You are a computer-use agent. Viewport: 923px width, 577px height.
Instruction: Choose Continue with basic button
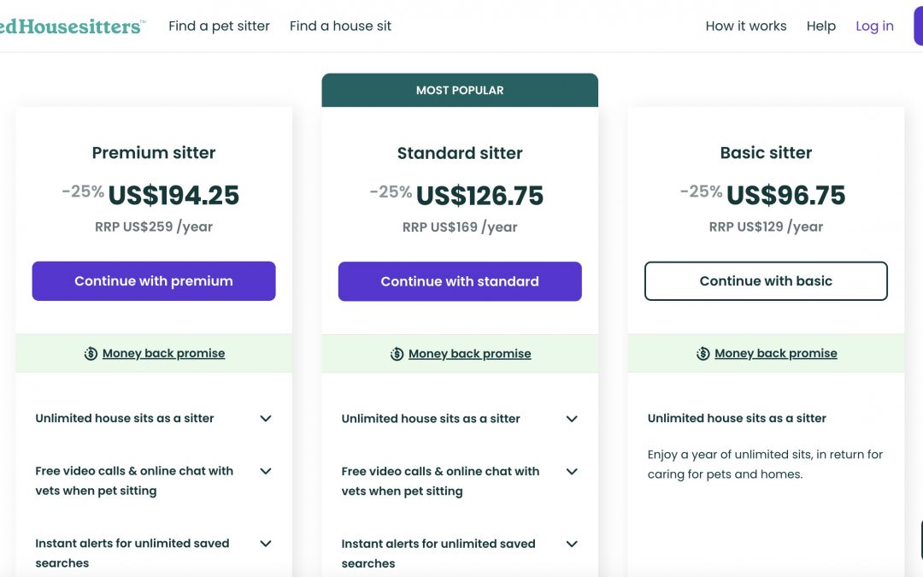click(766, 281)
